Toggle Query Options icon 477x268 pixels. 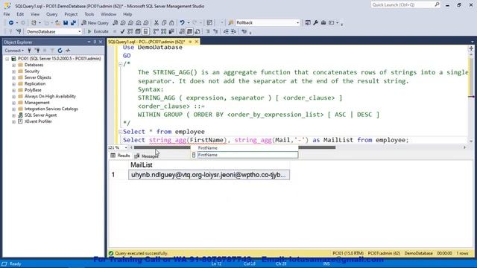click(x=138, y=31)
